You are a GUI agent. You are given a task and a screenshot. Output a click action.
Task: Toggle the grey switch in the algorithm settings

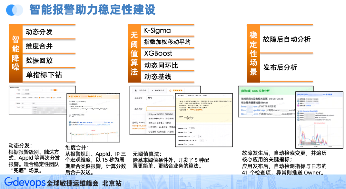pyautogui.click(x=192, y=128)
